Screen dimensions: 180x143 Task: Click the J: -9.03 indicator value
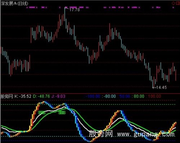tap(58, 96)
